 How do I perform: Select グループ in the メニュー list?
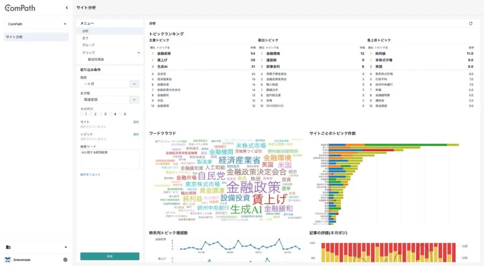coord(88,45)
